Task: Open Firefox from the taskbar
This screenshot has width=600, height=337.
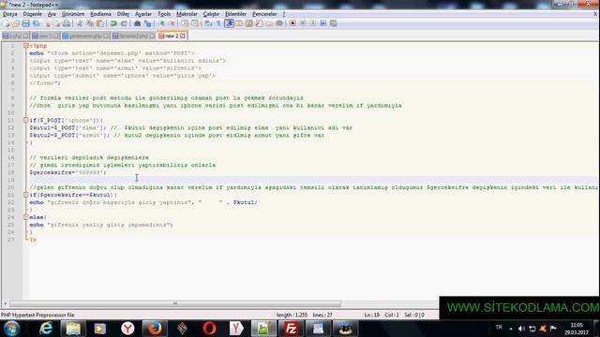Action: click(155, 329)
